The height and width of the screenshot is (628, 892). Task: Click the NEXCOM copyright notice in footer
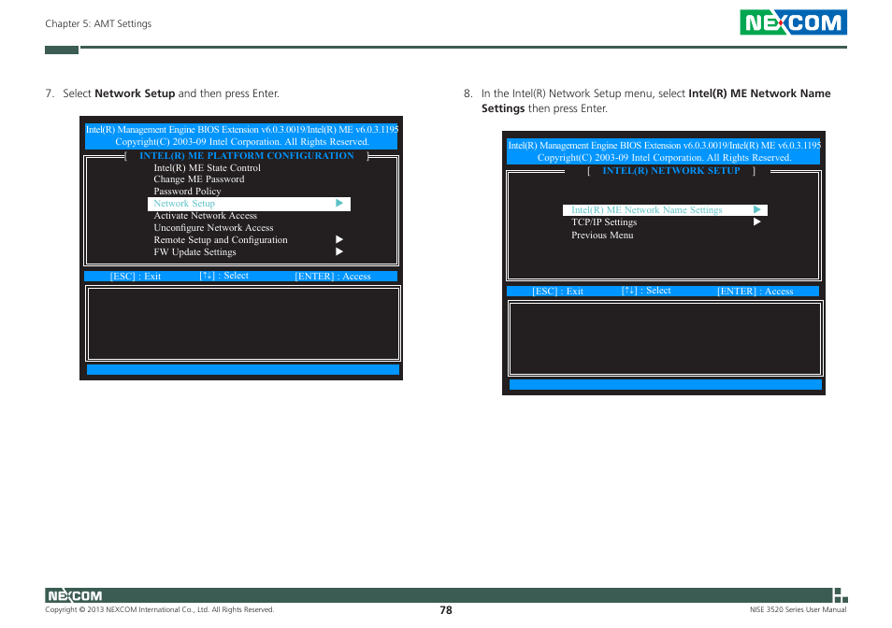click(160, 610)
